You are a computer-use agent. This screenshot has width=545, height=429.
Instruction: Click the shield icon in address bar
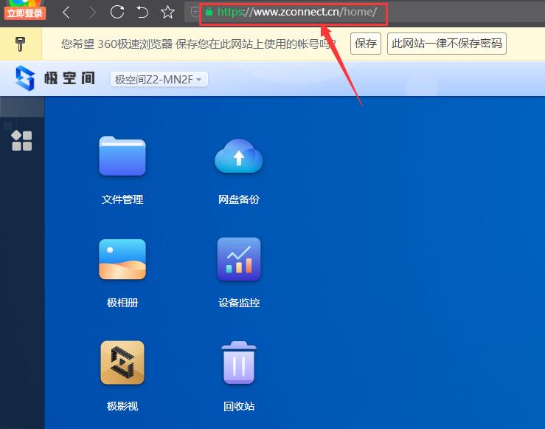[x=195, y=12]
